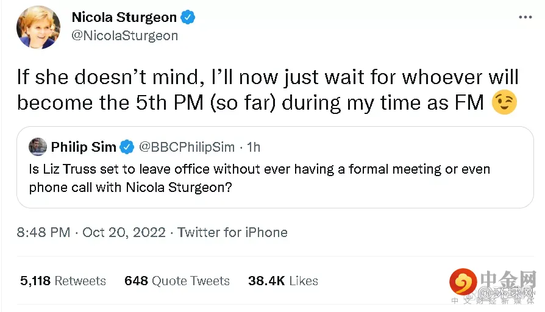
Task: View the 38.4K Likes list
Action: (283, 281)
